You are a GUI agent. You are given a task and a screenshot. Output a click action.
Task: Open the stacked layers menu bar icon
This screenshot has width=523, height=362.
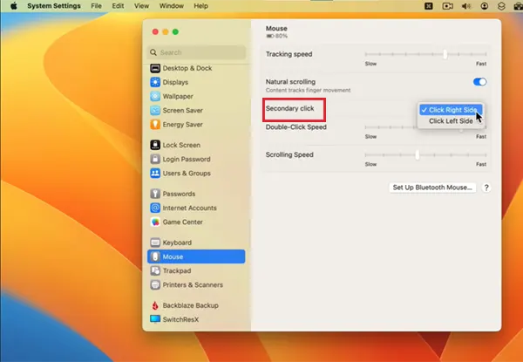pyautogui.click(x=501, y=6)
